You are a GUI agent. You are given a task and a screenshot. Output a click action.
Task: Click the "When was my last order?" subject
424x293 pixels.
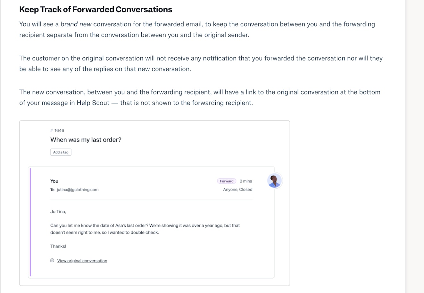(86, 140)
